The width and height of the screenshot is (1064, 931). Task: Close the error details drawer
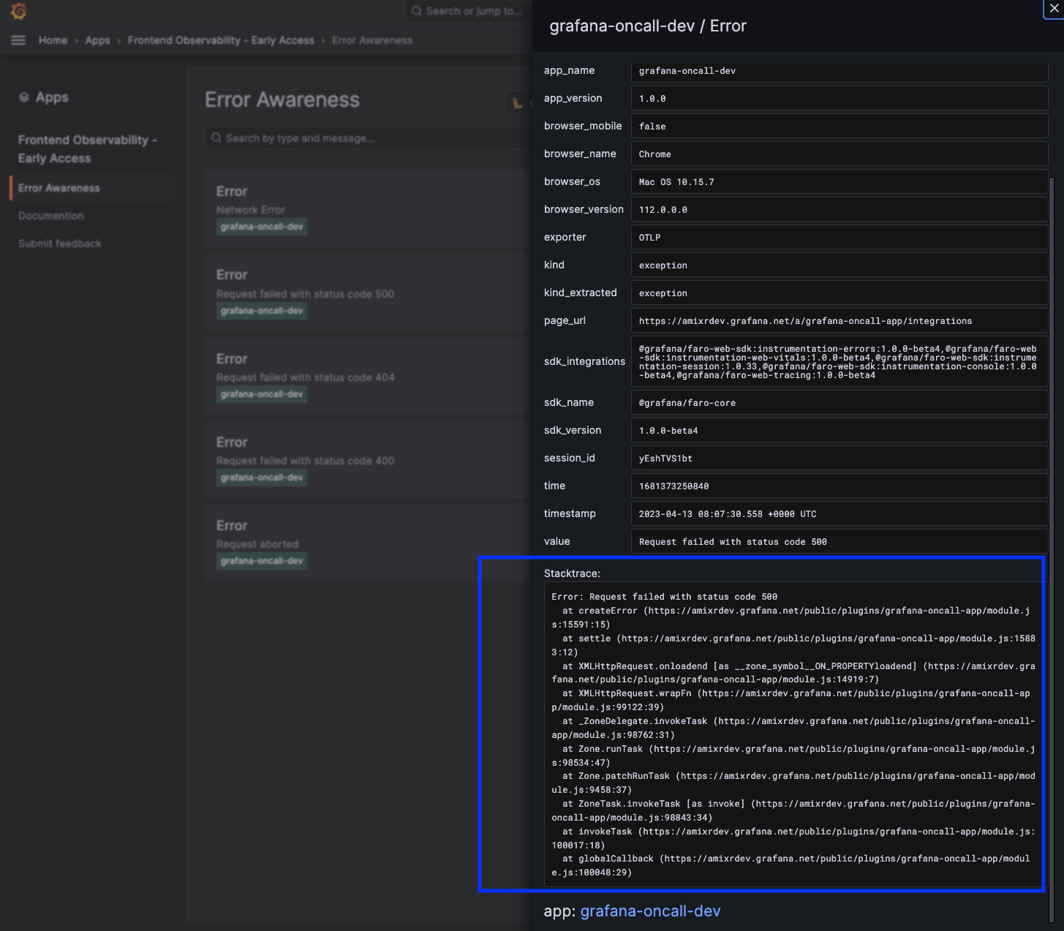(1053, 10)
